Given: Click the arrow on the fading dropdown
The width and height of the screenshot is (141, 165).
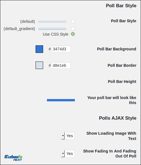Looking at the screenshot, I should (63, 153).
